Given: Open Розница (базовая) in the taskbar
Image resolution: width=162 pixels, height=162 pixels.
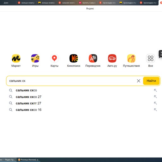Looking at the screenshot, I should [28, 160].
